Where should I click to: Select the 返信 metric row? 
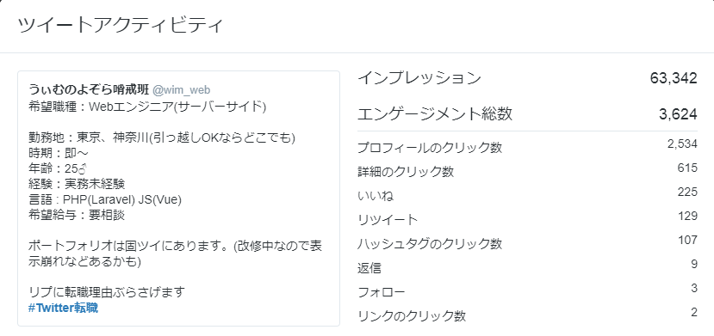(x=527, y=267)
